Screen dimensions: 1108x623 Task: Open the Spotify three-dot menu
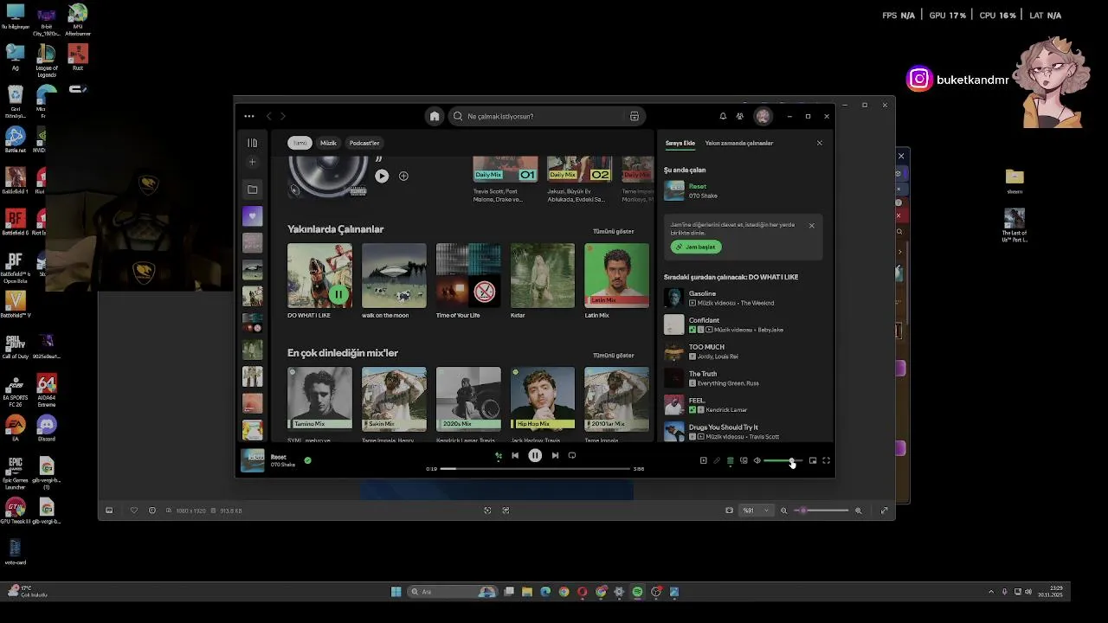[249, 116]
